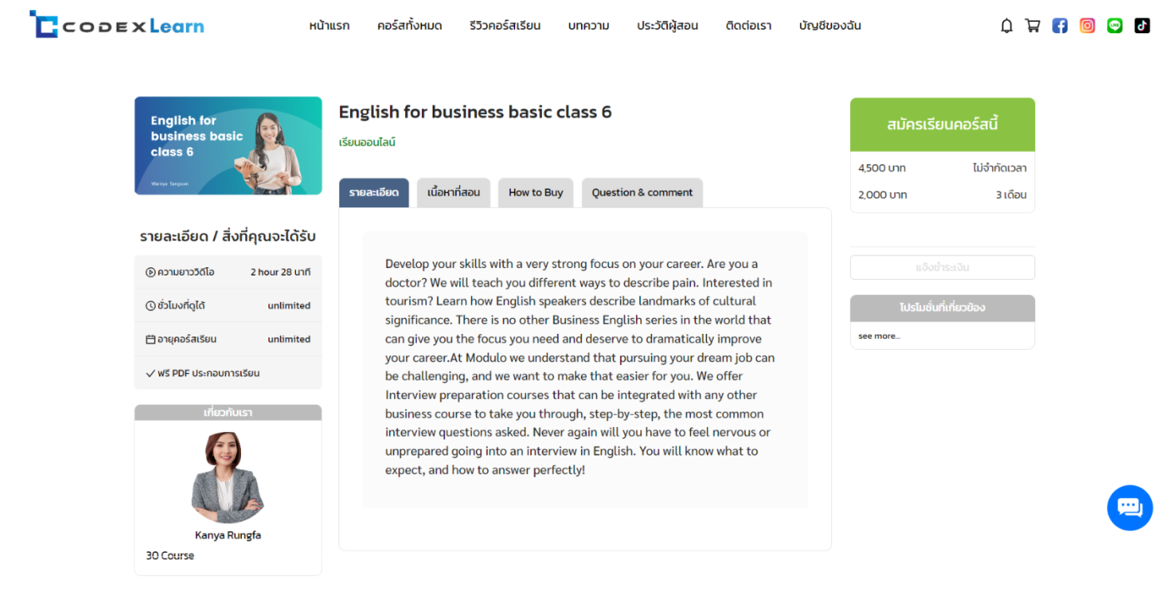Click the notification bell icon
Viewport: 1167px width, 602px height.
point(1007,26)
